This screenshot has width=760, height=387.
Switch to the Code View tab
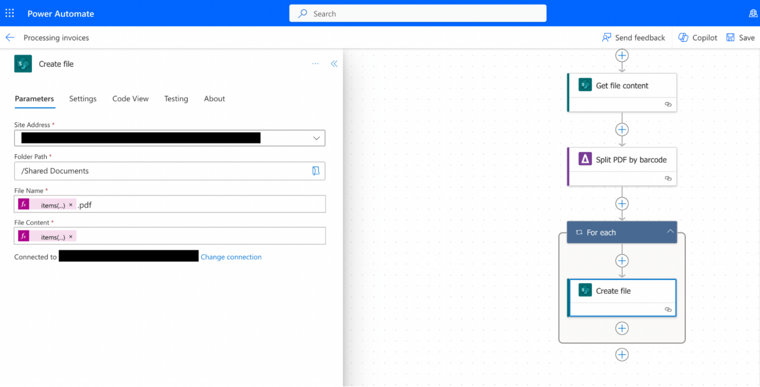130,99
